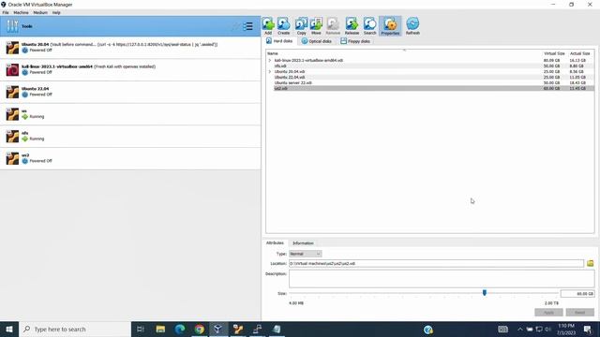Image resolution: width=600 pixels, height=337 pixels.
Task: Open the Windows Start menu
Action: pyautogui.click(x=9, y=329)
